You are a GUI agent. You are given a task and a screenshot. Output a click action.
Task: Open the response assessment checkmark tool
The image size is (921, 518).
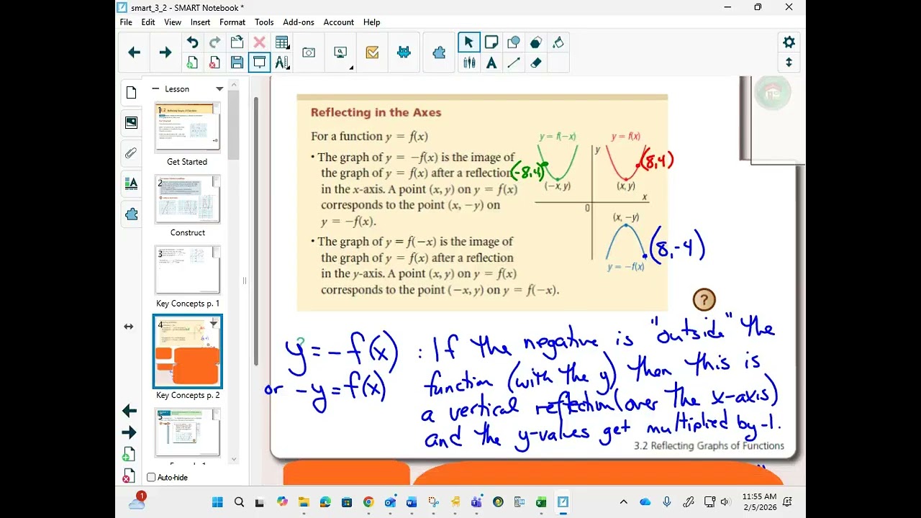pos(372,53)
